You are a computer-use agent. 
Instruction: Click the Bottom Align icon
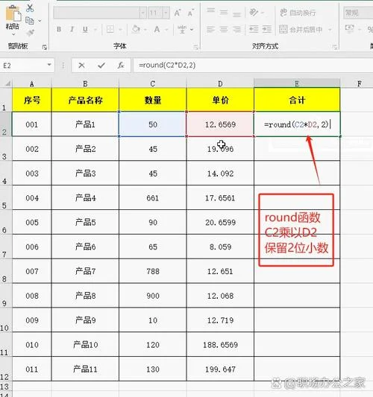[x=236, y=13]
